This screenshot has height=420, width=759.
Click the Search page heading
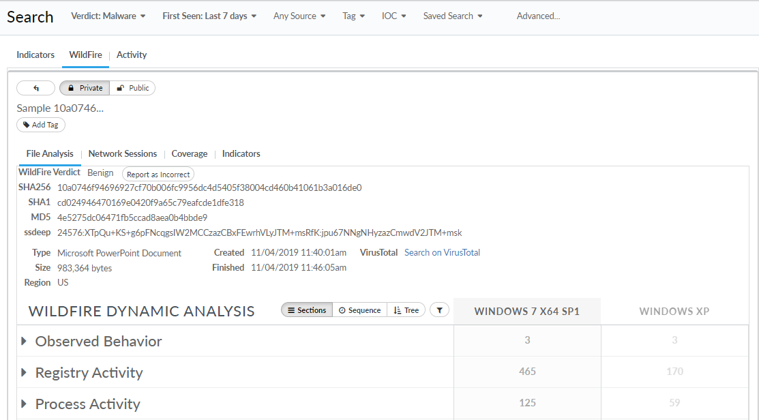tap(30, 17)
